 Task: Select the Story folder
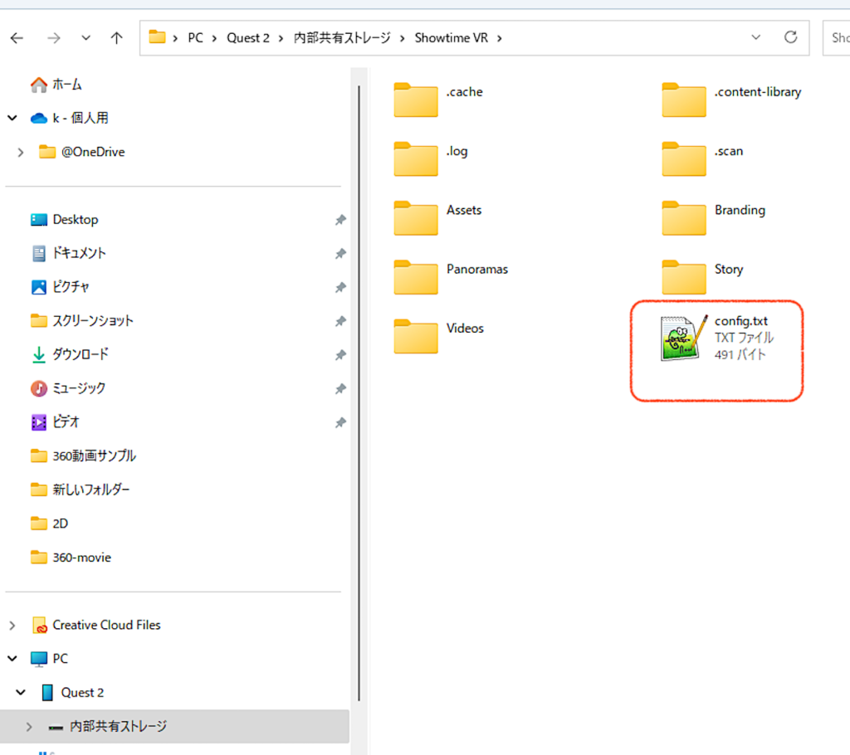click(702, 276)
